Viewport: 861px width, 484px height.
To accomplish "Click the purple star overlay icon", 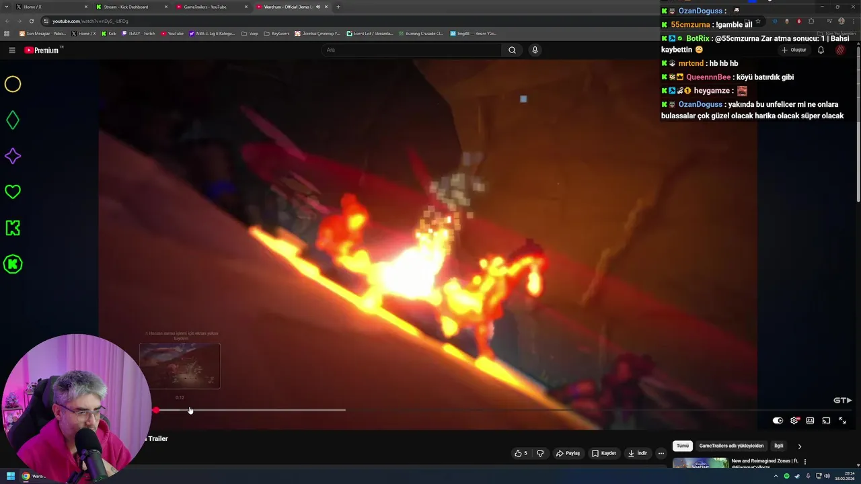I will [x=13, y=156].
